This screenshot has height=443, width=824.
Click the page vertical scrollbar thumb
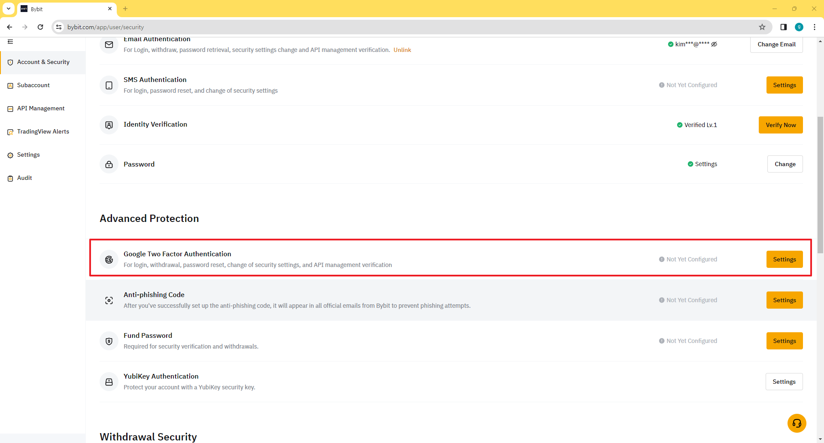(x=820, y=185)
